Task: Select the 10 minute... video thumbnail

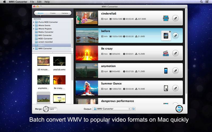Action: (43, 61)
